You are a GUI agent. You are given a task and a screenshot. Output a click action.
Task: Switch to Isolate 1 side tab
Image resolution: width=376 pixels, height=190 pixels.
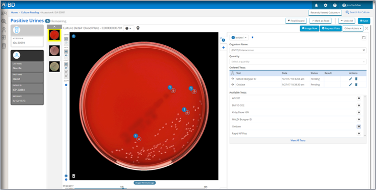coord(223,40)
